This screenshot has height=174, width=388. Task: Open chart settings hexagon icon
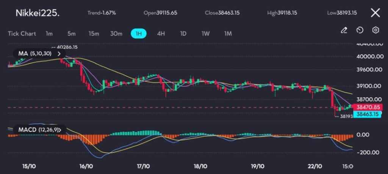[x=375, y=30]
